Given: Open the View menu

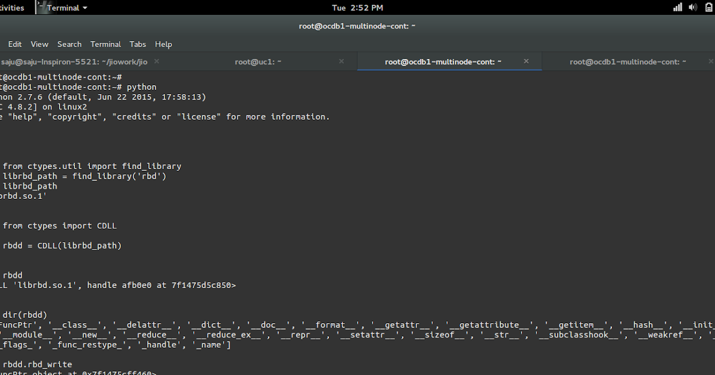Looking at the screenshot, I should (39, 44).
